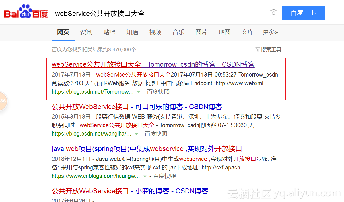Click date text 2015年3月18日

coord(71,117)
